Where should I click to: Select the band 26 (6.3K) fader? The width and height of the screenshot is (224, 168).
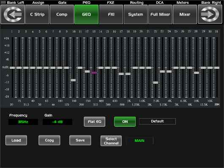pyautogui.click(x=183, y=68)
